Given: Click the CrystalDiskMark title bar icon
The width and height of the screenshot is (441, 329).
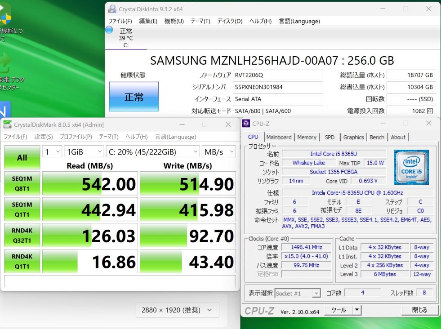Looking at the screenshot, I should click(x=8, y=124).
